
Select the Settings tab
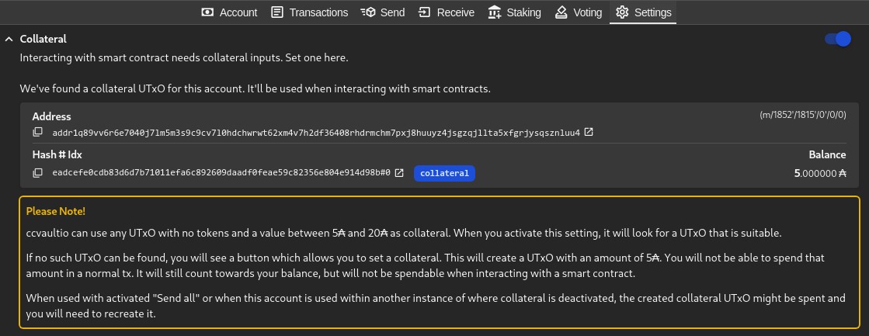pyautogui.click(x=643, y=12)
